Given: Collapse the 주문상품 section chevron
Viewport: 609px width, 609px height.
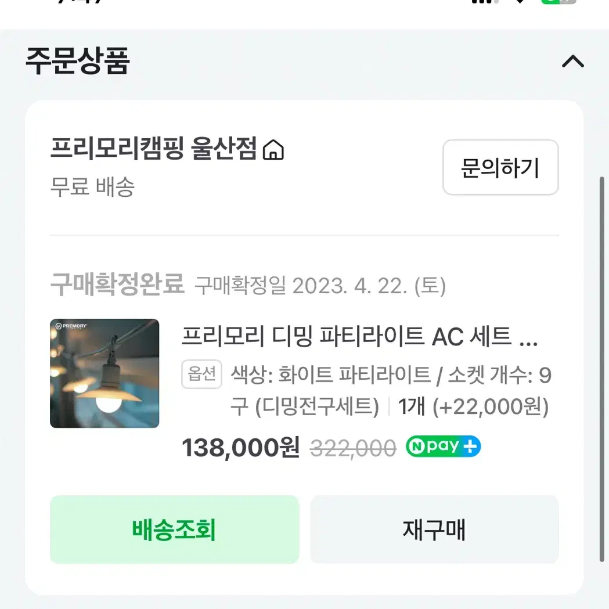Looking at the screenshot, I should 573,62.
